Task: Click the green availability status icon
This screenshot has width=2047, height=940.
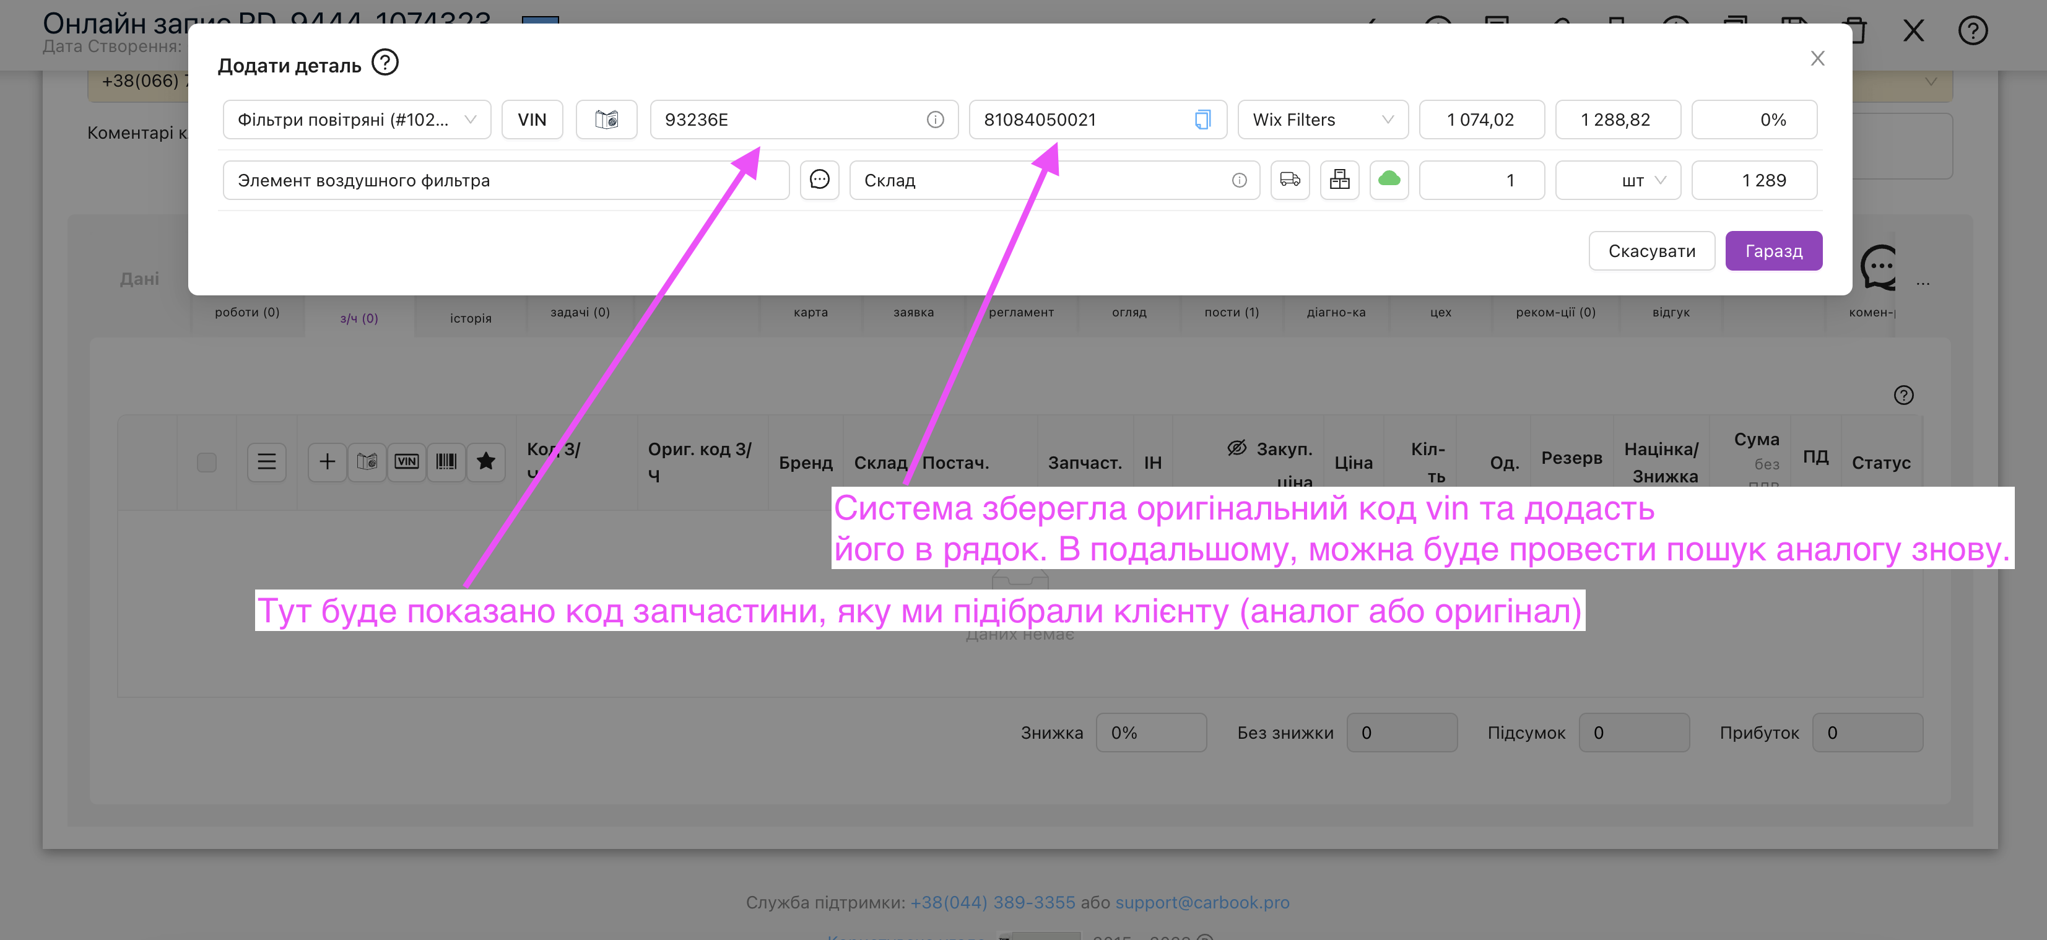Action: pyautogui.click(x=1389, y=180)
